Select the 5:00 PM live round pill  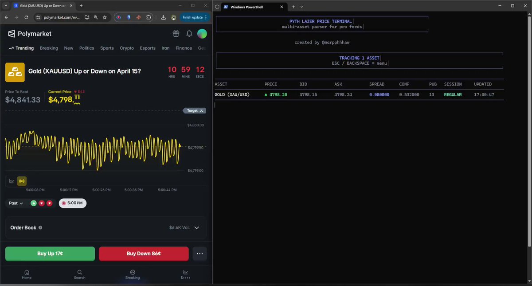(x=73, y=203)
